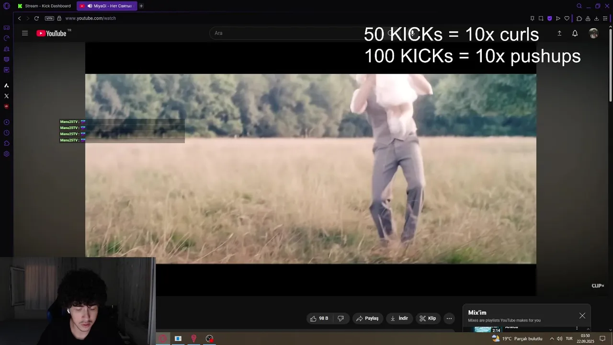Open options for the Mix video thumbnail row
Viewport: 613px width, 345px height.
tap(577, 328)
